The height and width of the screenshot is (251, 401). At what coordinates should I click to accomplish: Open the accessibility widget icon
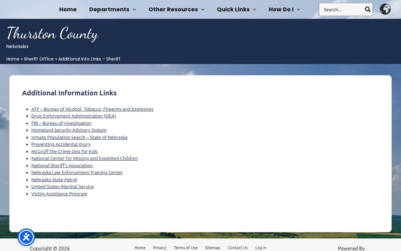pyautogui.click(x=26, y=237)
